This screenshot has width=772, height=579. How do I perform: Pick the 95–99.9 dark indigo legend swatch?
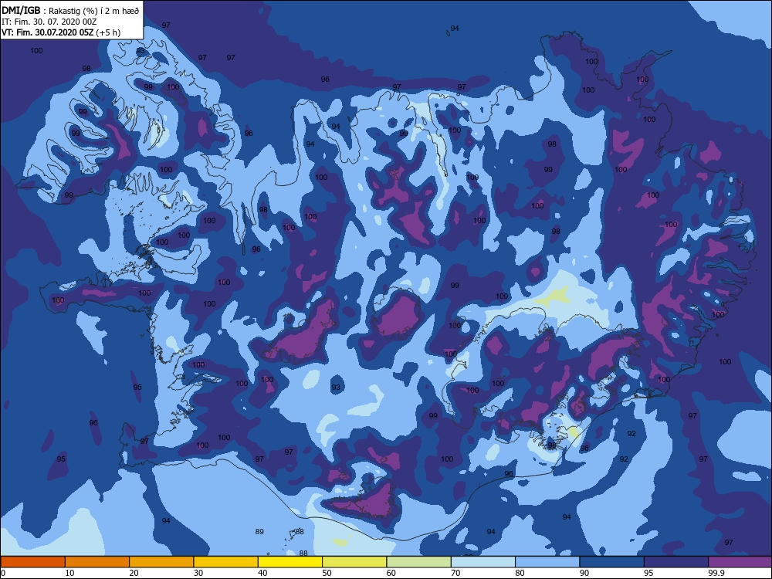click(x=676, y=562)
